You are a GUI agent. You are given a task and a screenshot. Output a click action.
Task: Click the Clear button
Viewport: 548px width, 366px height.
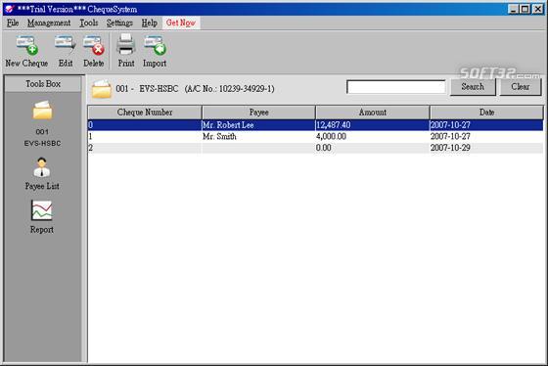(521, 87)
